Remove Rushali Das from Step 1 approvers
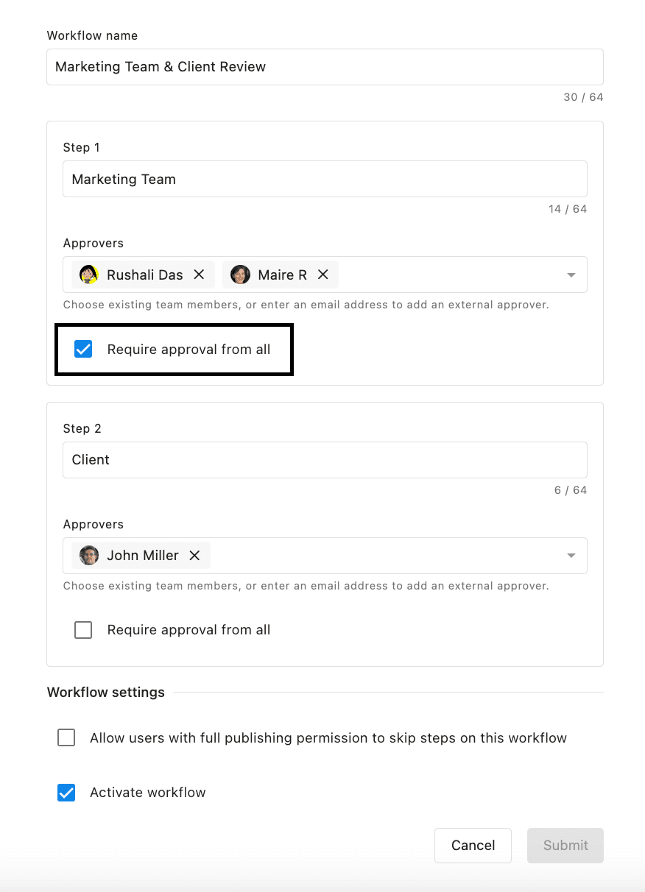The width and height of the screenshot is (645, 892). click(x=199, y=275)
